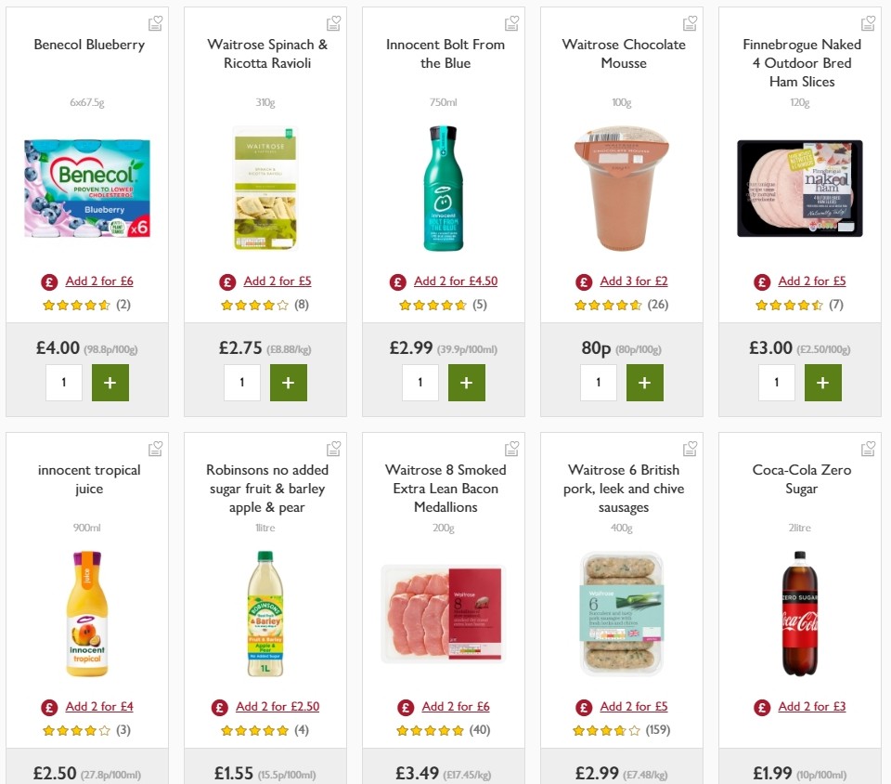Image resolution: width=891 pixels, height=784 pixels.
Task: Toggle the list icon on Coca-Cola Zero Sugar
Action: click(868, 448)
